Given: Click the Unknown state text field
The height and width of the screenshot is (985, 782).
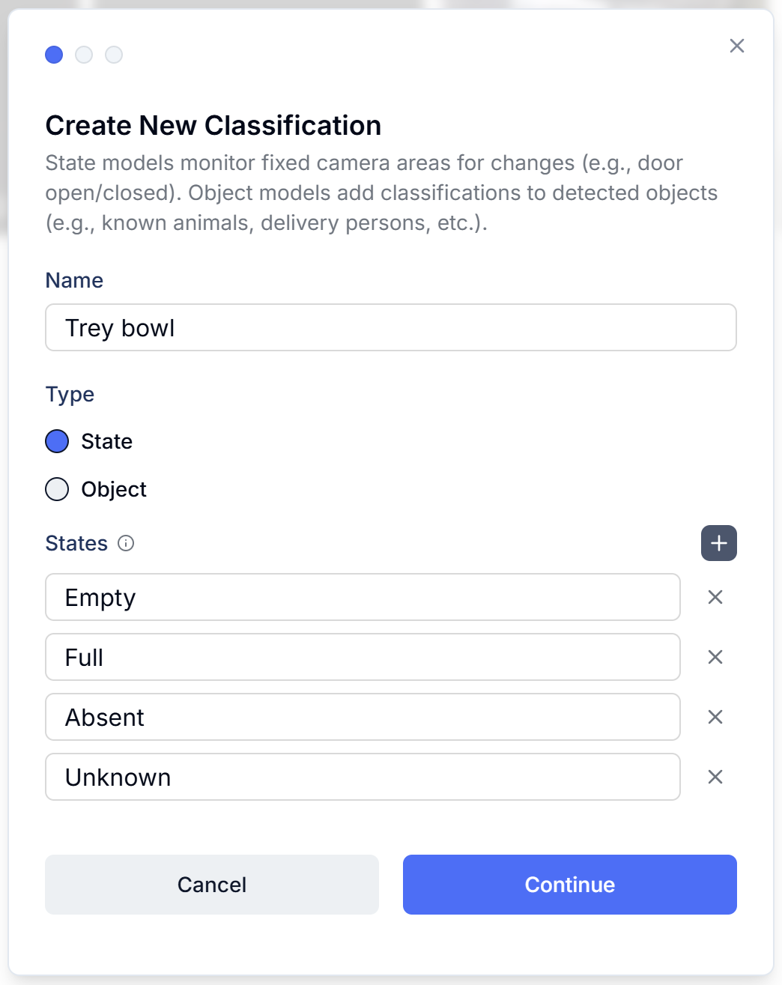Looking at the screenshot, I should tap(363, 777).
